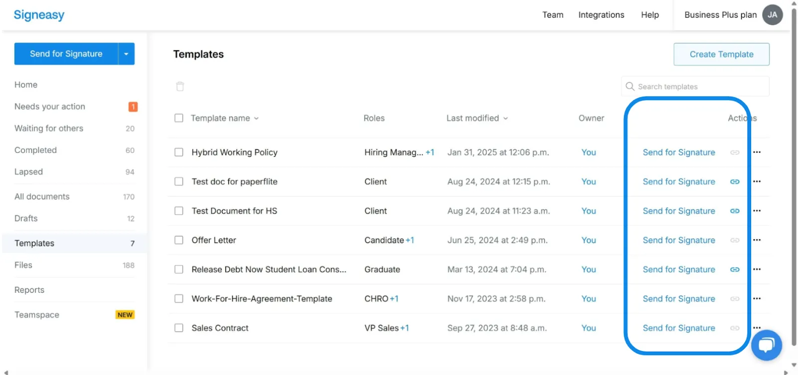This screenshot has height=375, width=798.
Task: Check the Sales Contract row
Action: click(179, 328)
